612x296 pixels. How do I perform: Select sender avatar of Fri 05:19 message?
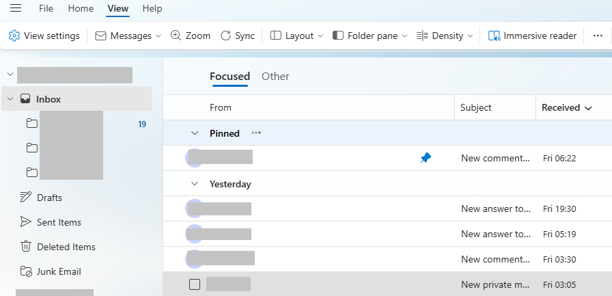pyautogui.click(x=194, y=234)
